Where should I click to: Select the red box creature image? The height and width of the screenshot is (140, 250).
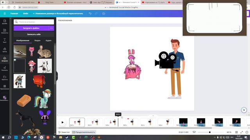[39, 81]
